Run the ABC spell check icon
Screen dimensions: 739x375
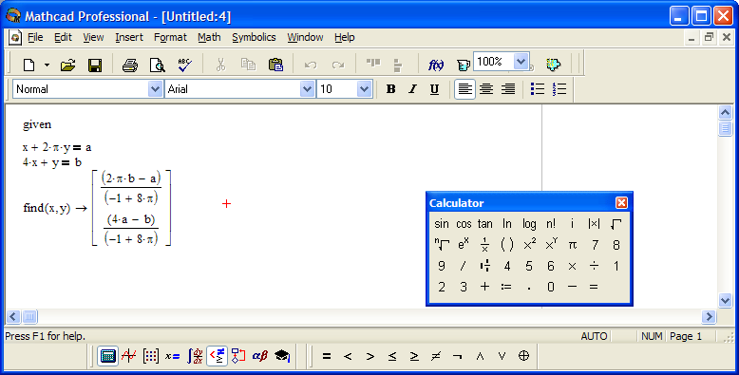pyautogui.click(x=184, y=65)
